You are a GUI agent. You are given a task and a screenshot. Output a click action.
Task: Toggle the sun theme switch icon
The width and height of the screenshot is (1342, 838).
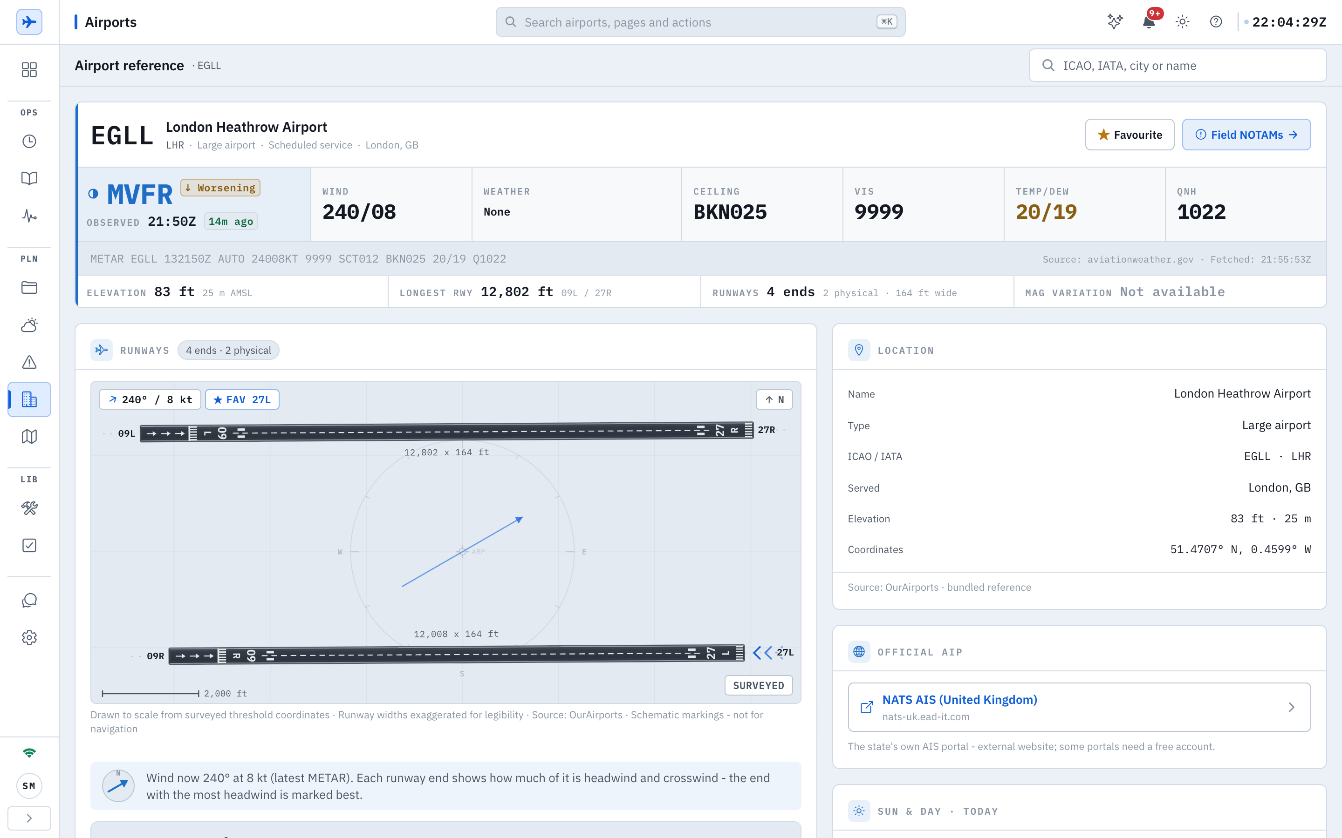click(1182, 22)
